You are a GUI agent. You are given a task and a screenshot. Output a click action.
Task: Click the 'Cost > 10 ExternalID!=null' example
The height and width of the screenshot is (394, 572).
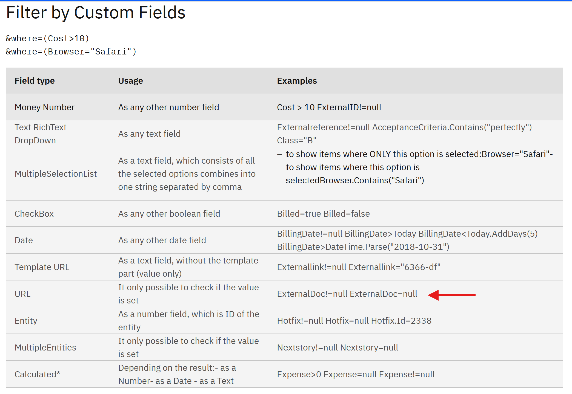(x=329, y=107)
